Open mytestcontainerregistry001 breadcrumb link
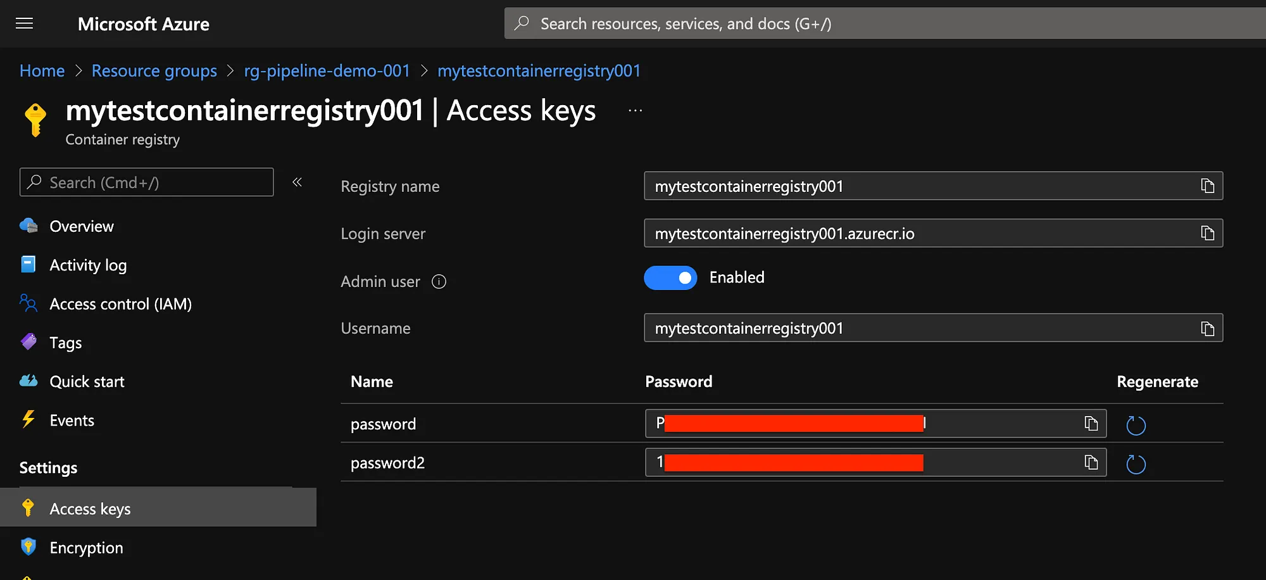Image resolution: width=1266 pixels, height=580 pixels. click(539, 70)
